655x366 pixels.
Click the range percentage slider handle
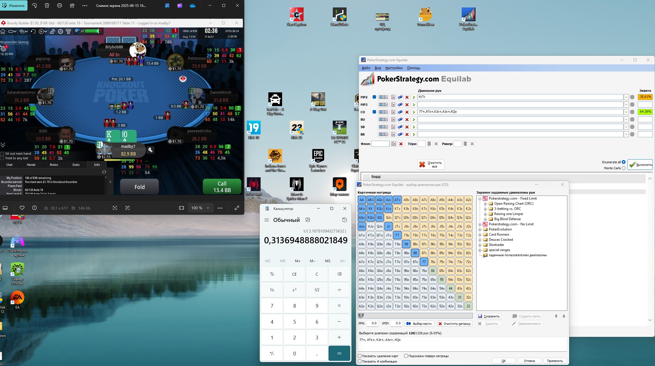click(x=361, y=315)
